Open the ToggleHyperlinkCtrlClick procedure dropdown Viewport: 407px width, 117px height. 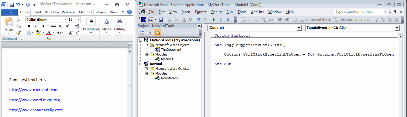(397, 28)
